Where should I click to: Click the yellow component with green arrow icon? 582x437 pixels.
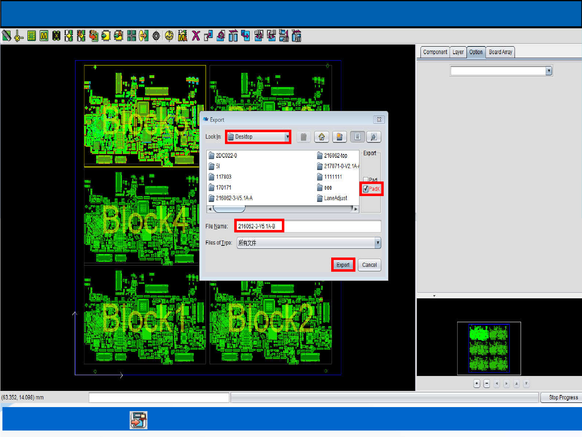106,36
